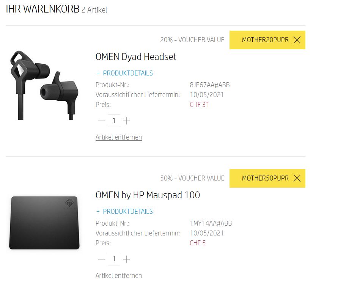Open the OMEN by HP Mauspad 100 title
This screenshot has width=349, height=284.
(148, 195)
